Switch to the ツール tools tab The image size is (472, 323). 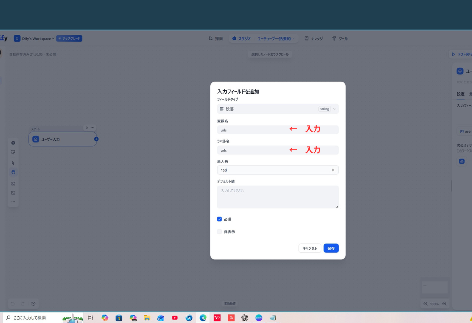tap(340, 39)
